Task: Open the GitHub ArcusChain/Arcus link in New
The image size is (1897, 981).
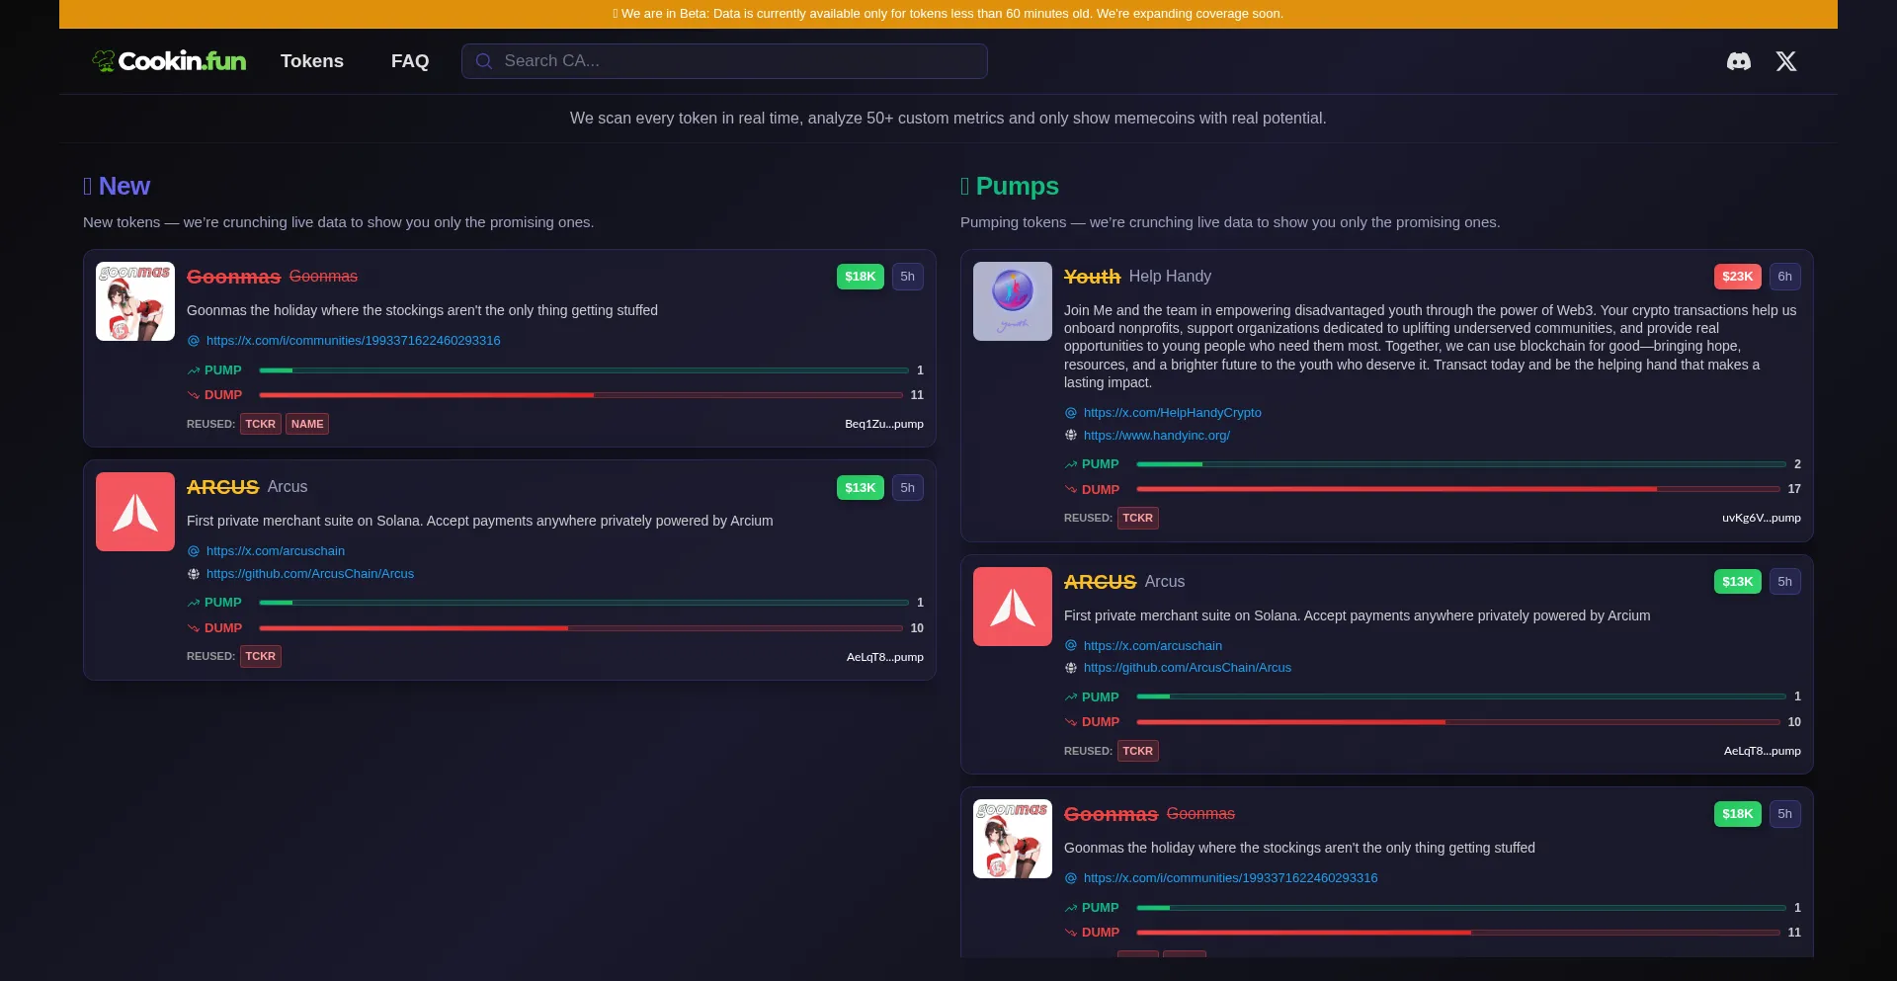Action: 309,574
